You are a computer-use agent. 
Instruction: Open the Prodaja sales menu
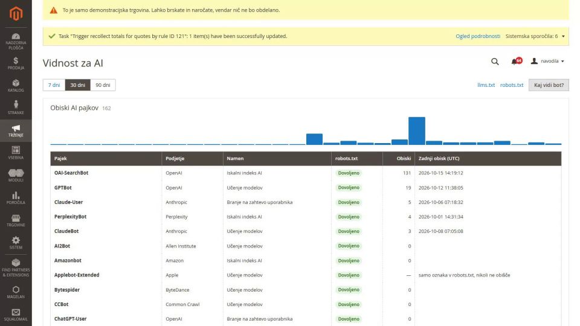tap(16, 63)
